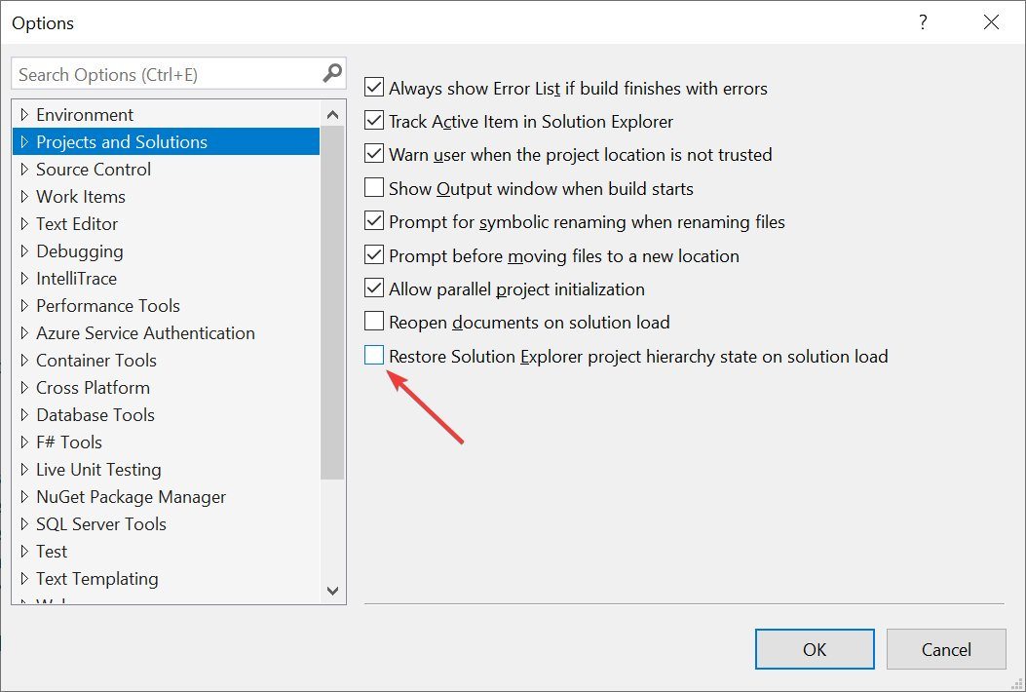This screenshot has height=692, width=1026.
Task: Select Live Unit Testing in the sidebar
Action: 97,469
